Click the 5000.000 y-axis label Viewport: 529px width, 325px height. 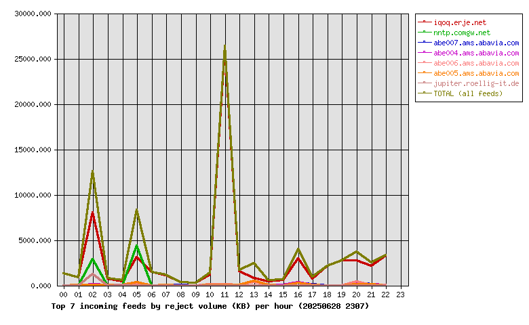tap(35, 241)
